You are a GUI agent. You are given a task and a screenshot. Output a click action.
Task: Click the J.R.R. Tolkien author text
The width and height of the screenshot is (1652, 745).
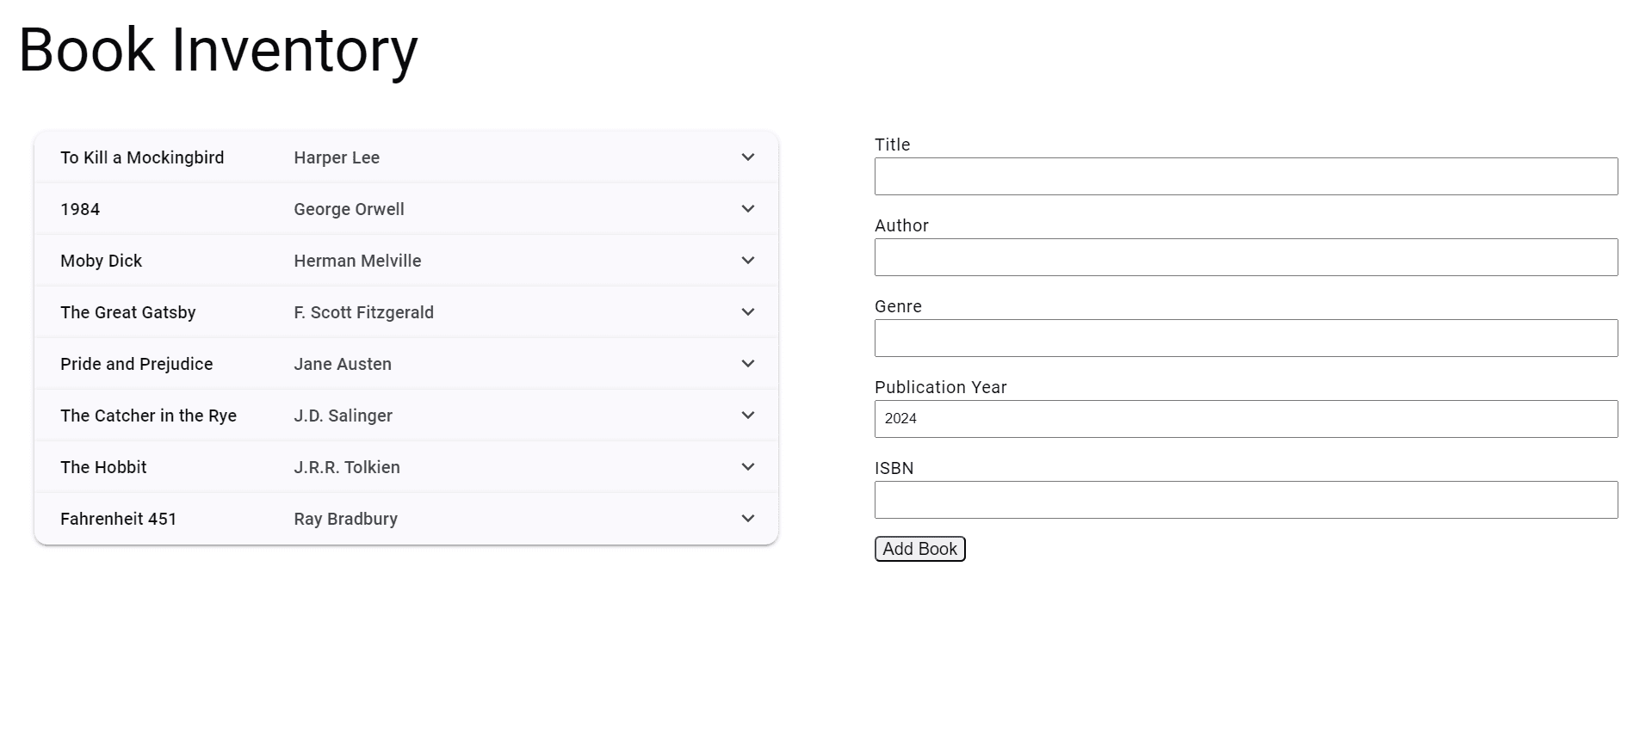coord(345,466)
